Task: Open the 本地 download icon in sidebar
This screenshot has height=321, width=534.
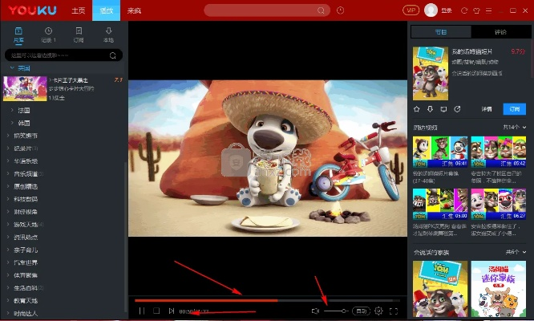Action: (109, 34)
